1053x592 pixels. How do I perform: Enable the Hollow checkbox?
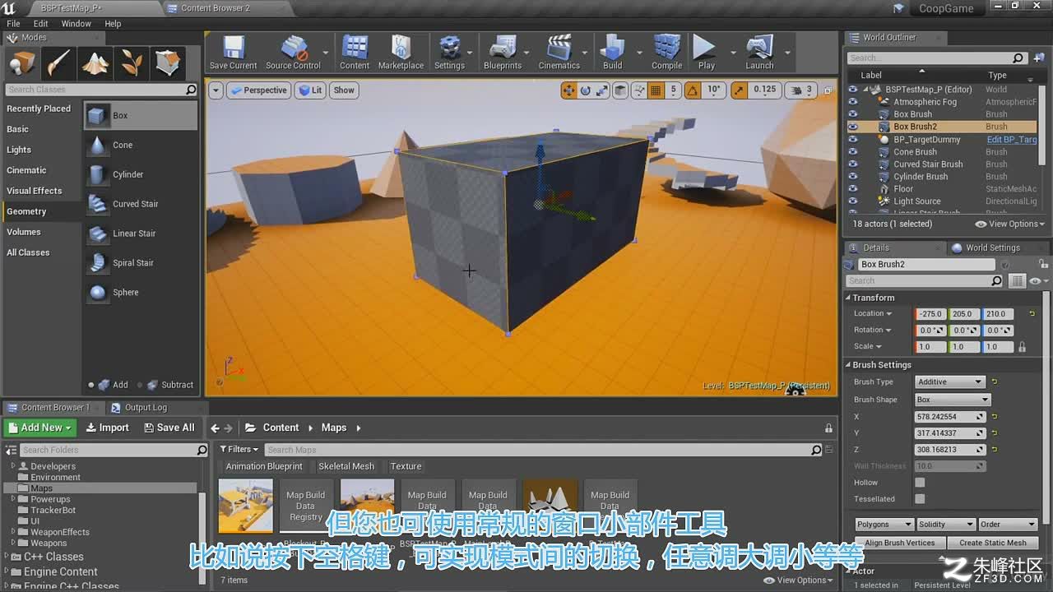point(920,483)
